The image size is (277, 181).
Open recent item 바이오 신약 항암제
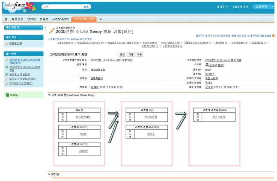(x=19, y=74)
